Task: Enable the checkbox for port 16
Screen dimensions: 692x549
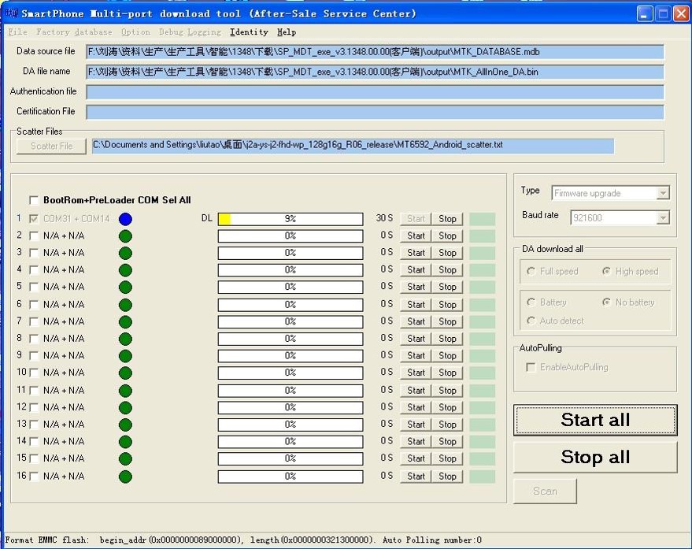Action: point(34,476)
